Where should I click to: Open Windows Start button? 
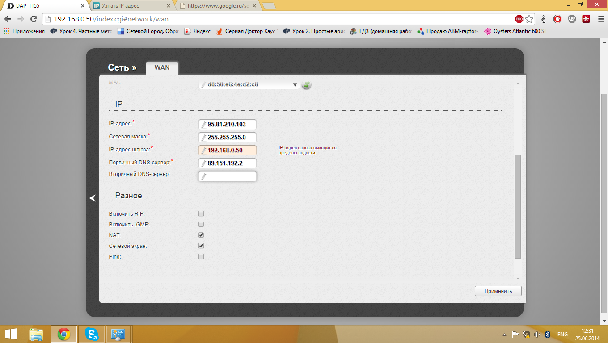click(x=11, y=334)
